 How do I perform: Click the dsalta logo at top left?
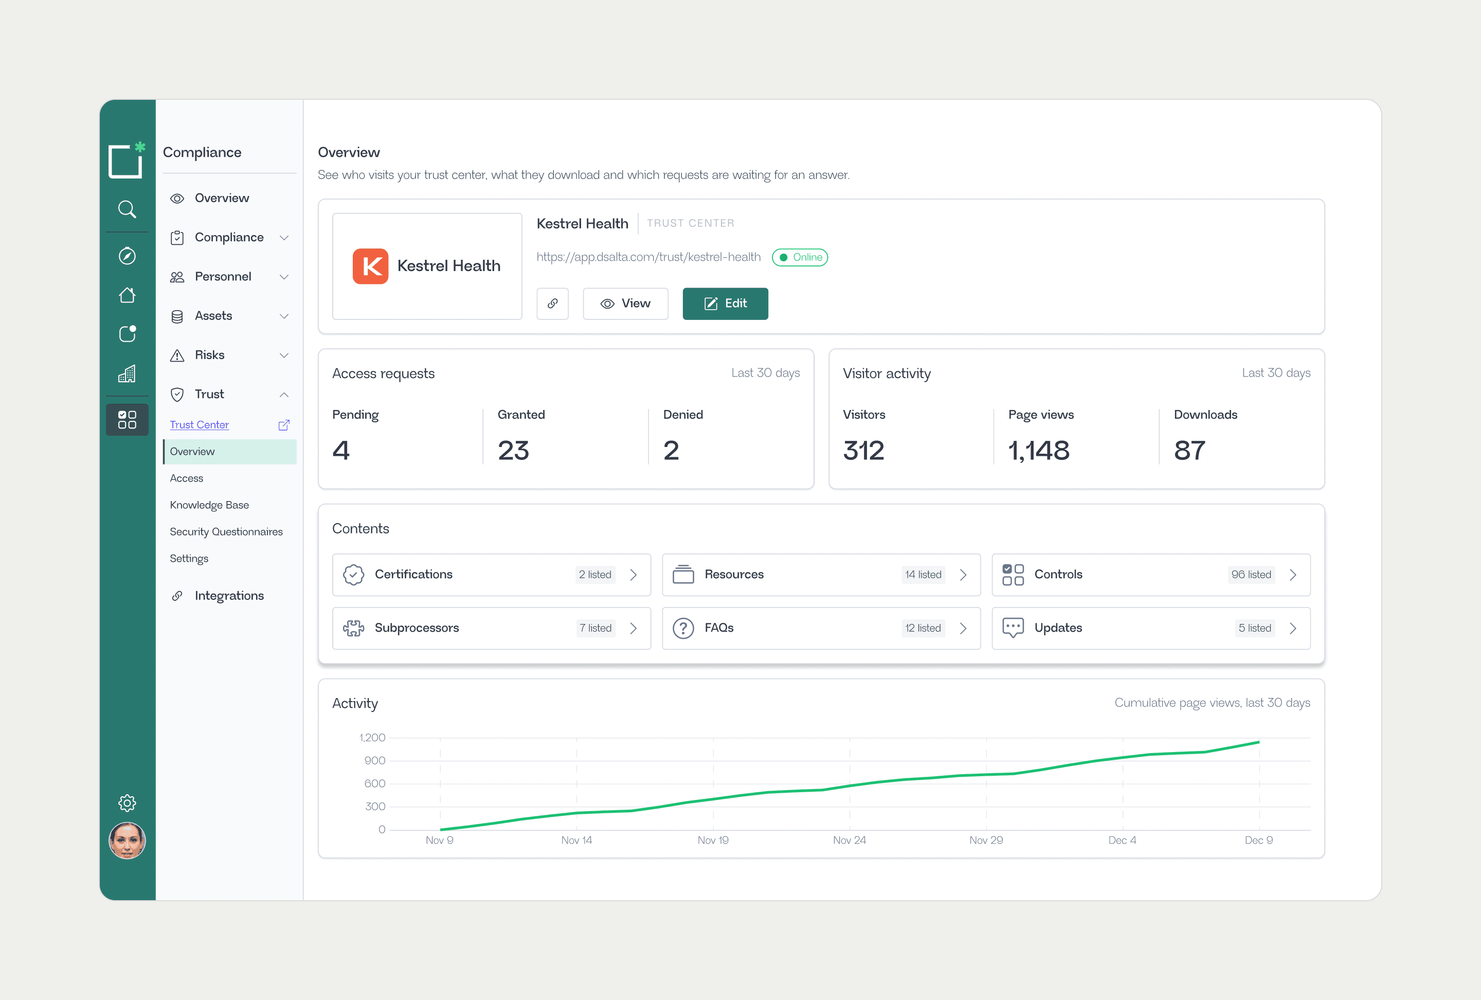(126, 160)
